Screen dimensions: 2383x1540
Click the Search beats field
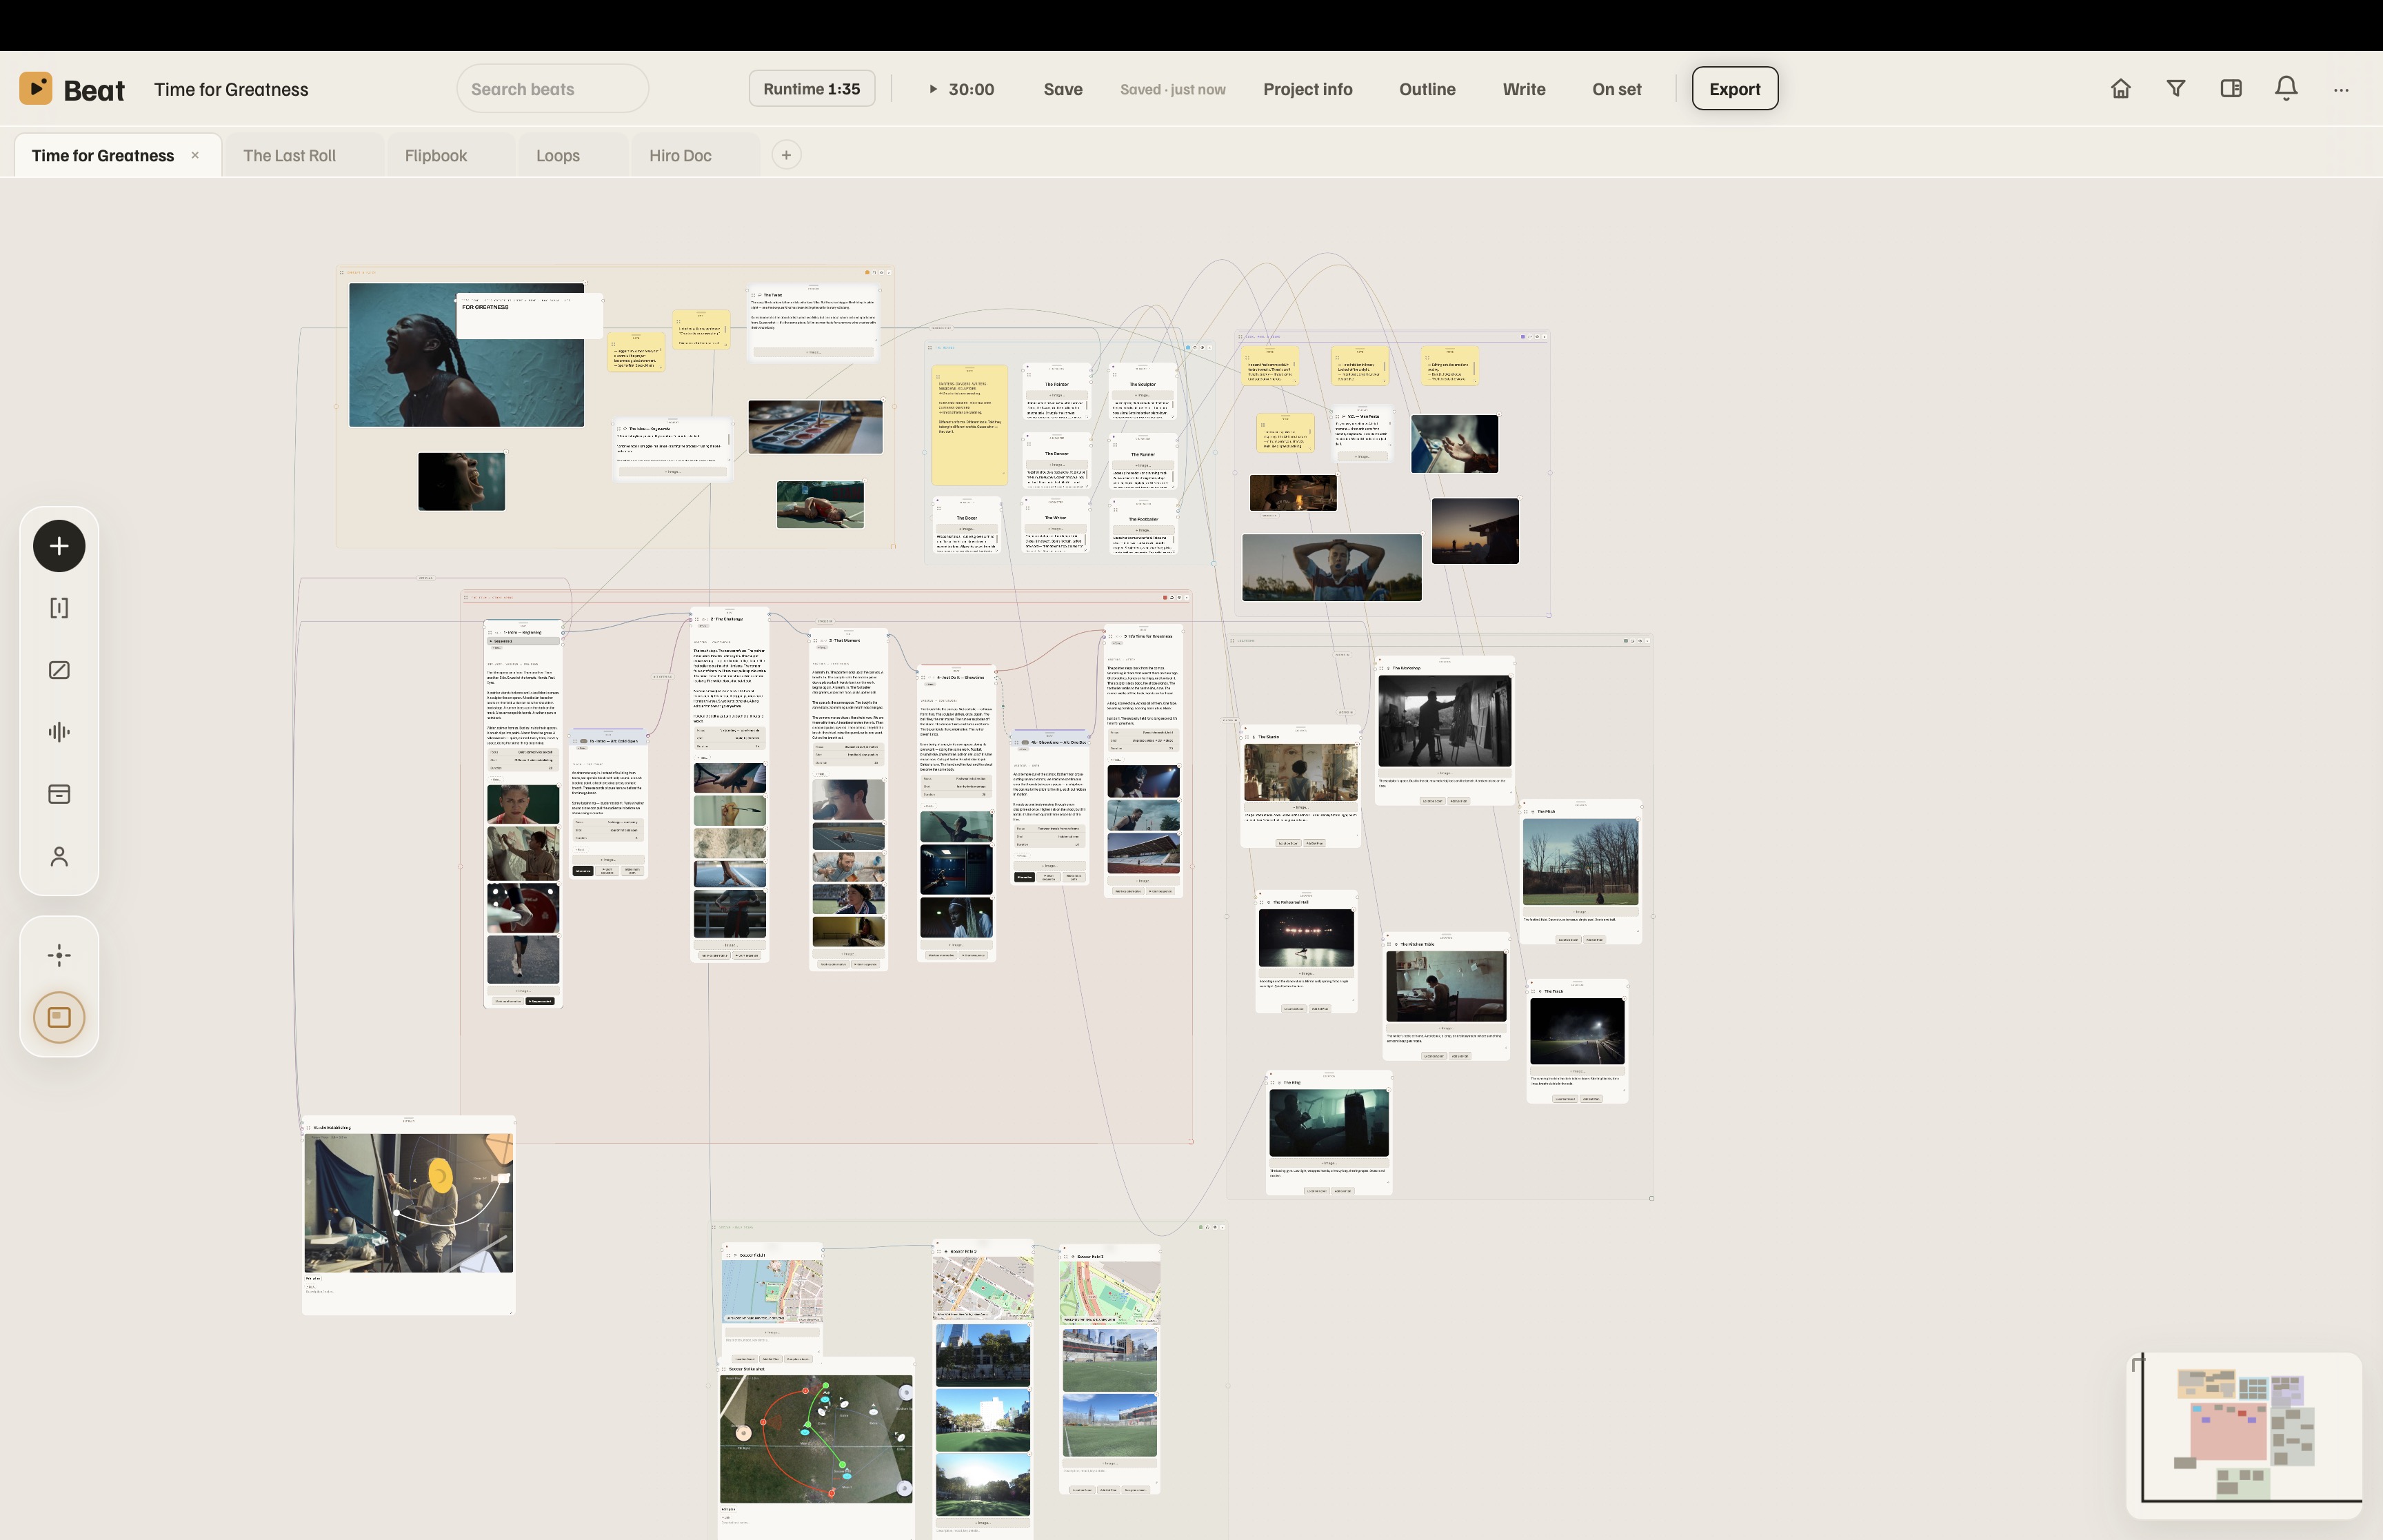(553, 89)
